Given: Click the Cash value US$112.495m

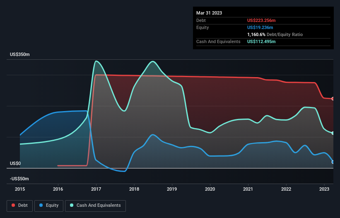Looking at the screenshot, I should tap(261, 41).
